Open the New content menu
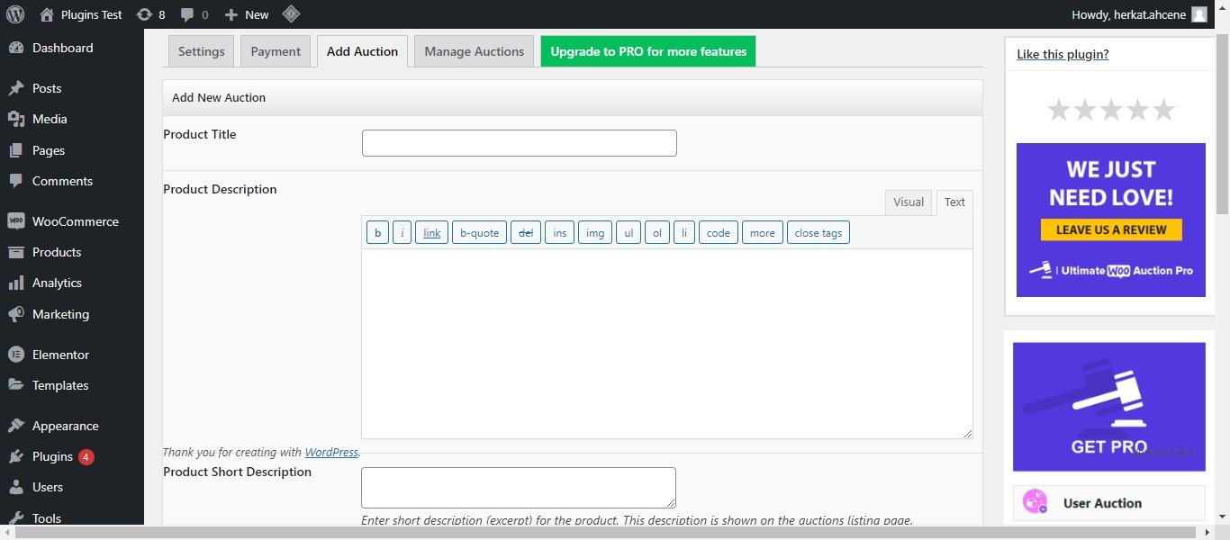Screen dimensions: 1230x540 click(x=247, y=14)
